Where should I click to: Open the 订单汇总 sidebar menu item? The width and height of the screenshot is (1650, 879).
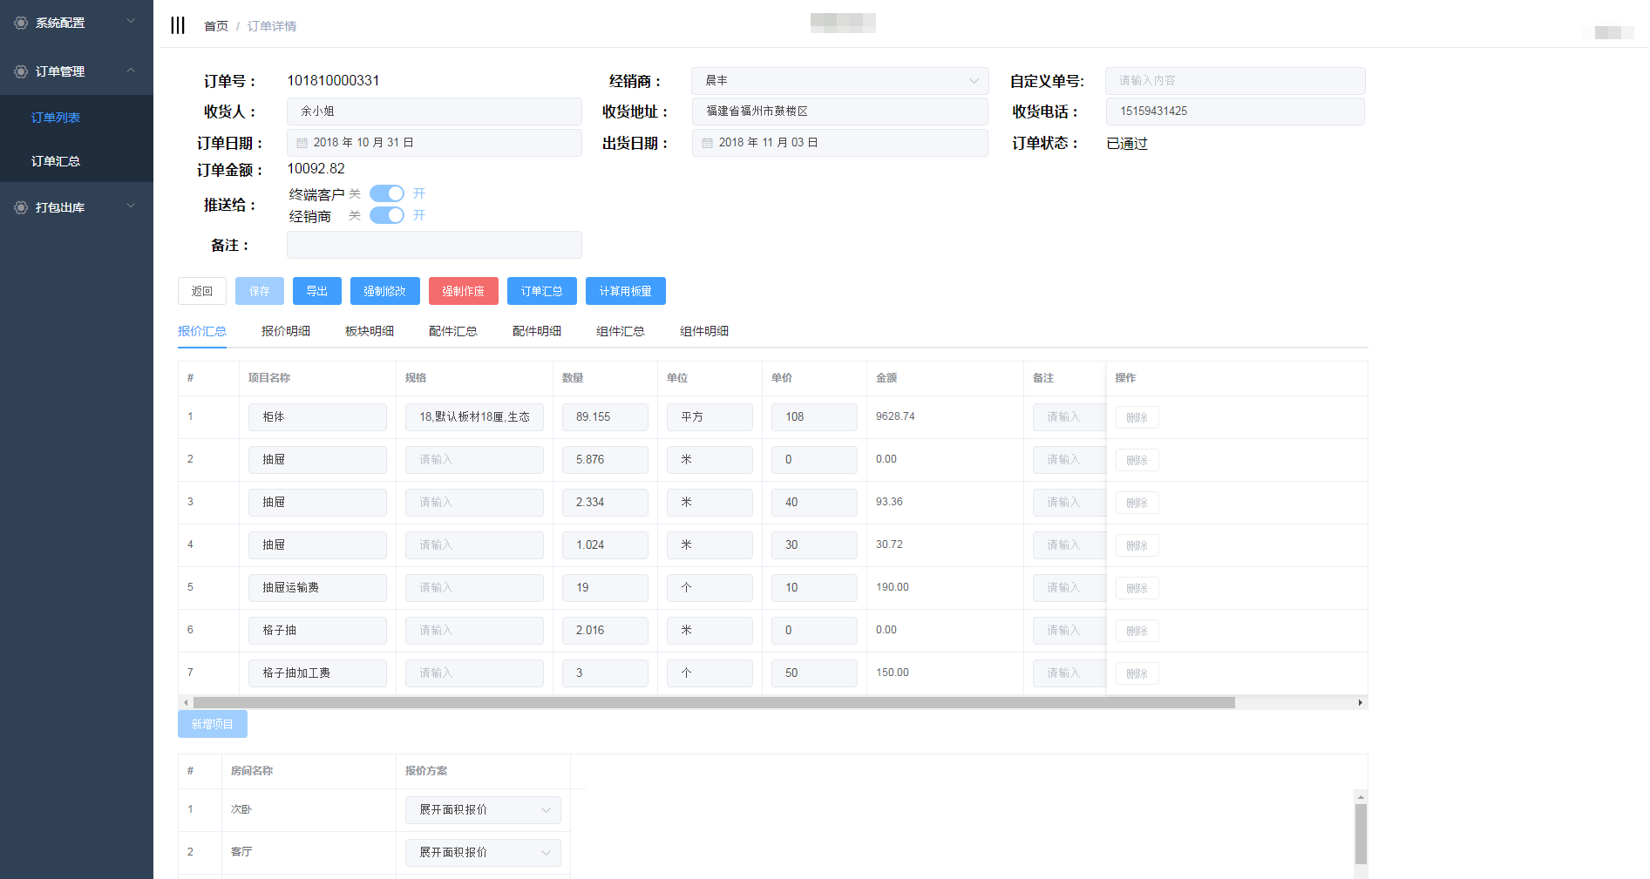tap(56, 161)
